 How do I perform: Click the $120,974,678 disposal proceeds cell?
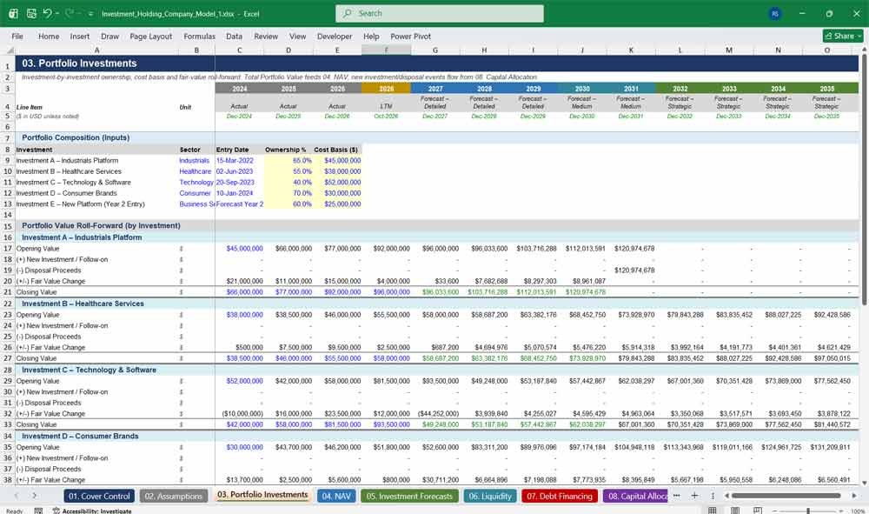[x=631, y=270]
